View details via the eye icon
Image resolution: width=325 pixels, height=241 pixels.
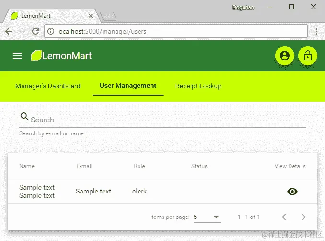pyautogui.click(x=292, y=192)
